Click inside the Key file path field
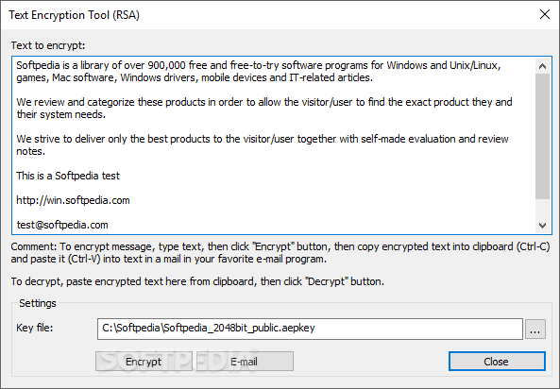The width and height of the screenshot is (560, 389). click(310, 329)
